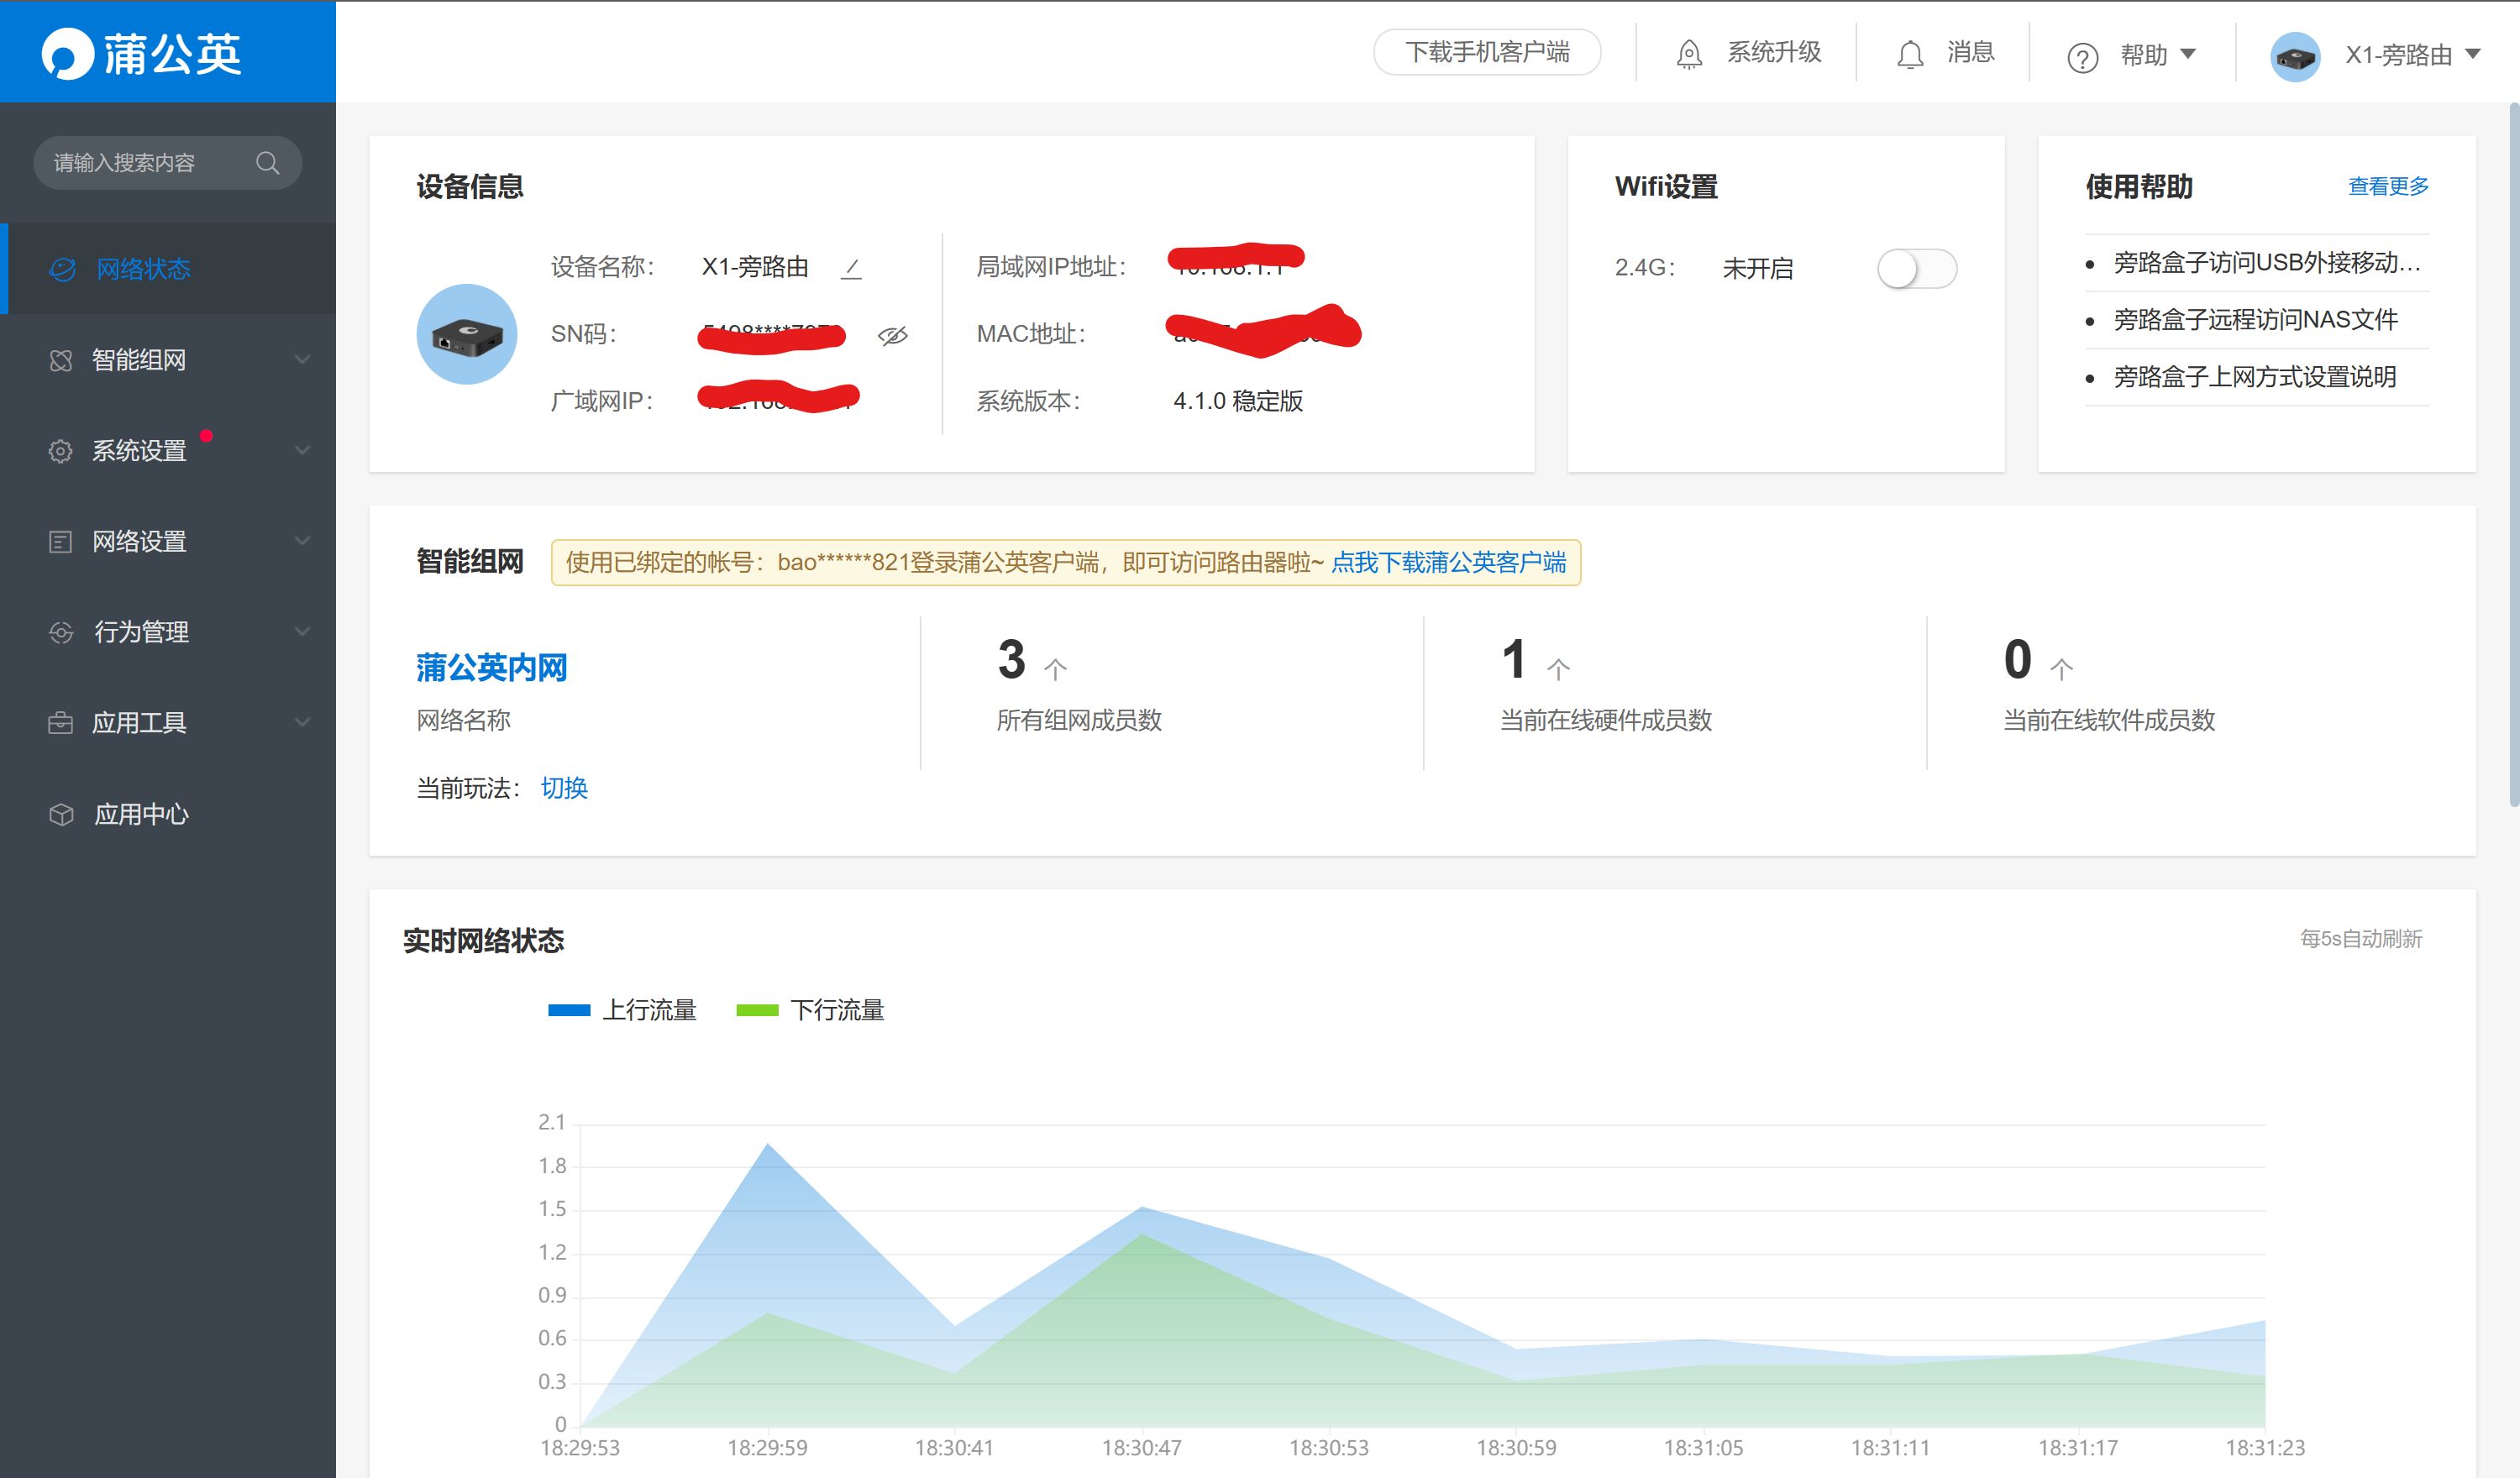Click the 网络状态 planet icon
This screenshot has height=1478, width=2520.
[62, 269]
